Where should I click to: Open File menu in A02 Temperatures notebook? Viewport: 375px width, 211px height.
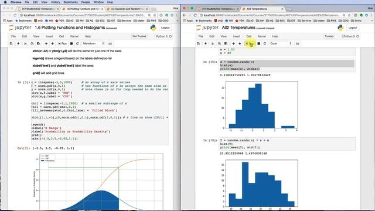tap(200, 36)
